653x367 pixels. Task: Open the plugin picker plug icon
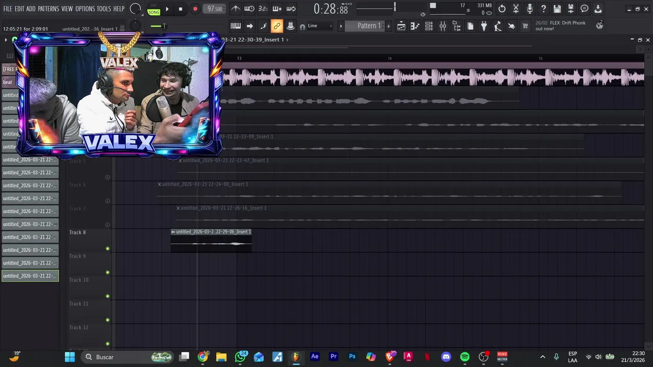(x=484, y=26)
